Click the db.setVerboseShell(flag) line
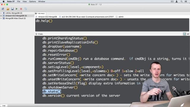 [x=93, y=83]
